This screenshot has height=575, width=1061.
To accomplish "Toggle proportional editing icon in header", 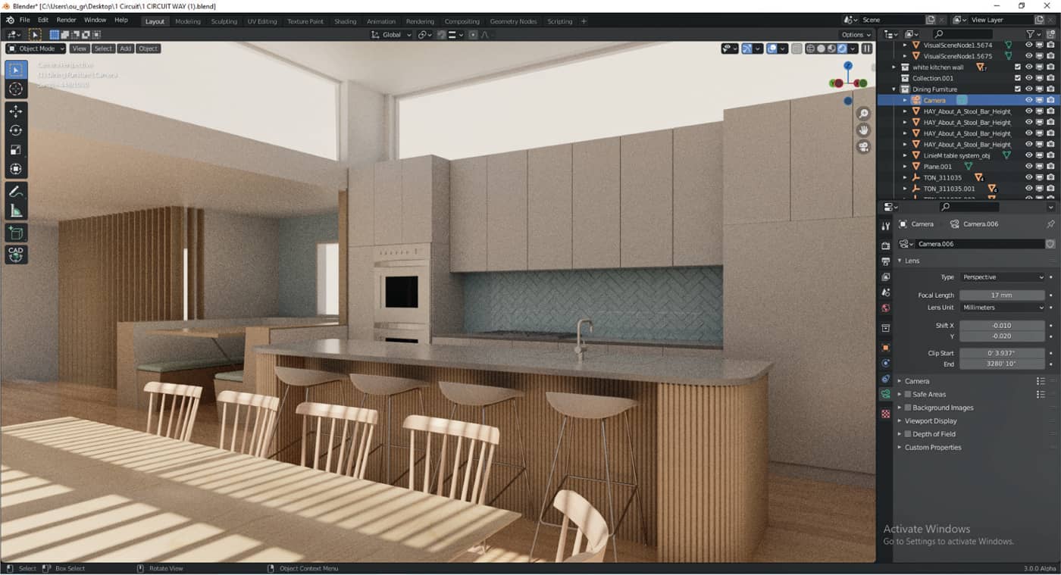I will pos(473,35).
